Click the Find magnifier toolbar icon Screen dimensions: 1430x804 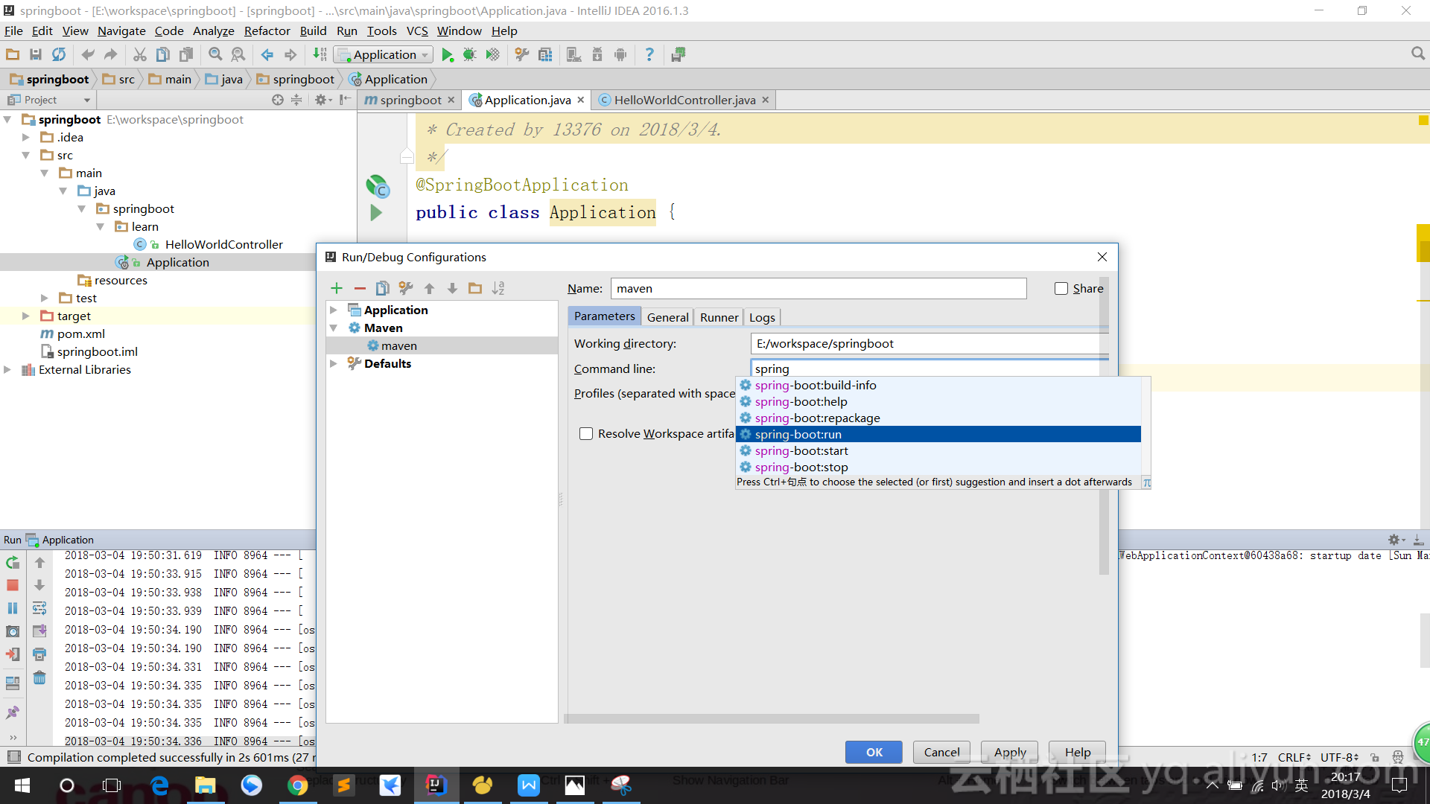(x=215, y=55)
